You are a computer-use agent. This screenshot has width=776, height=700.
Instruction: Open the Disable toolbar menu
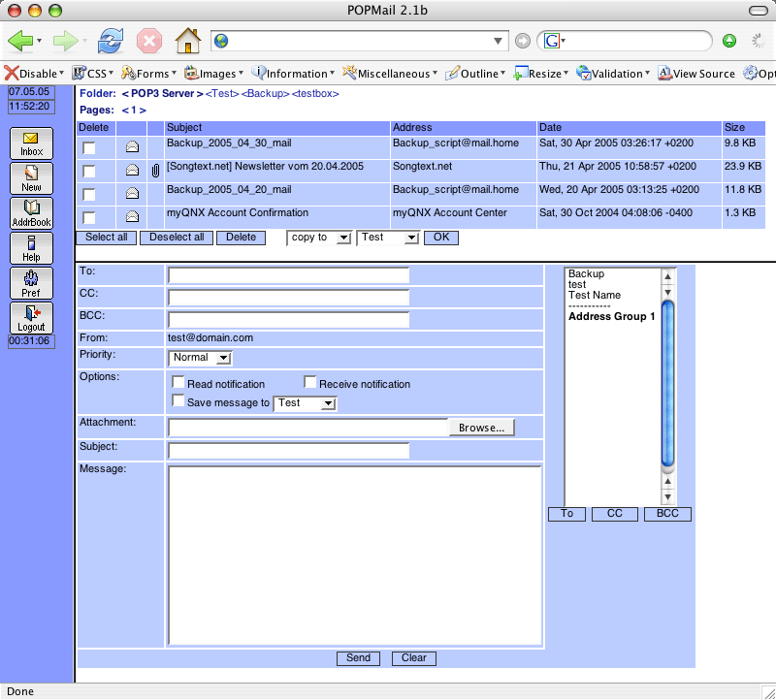click(x=35, y=74)
